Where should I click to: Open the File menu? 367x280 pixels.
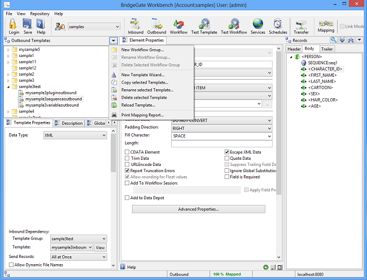[x=9, y=14]
